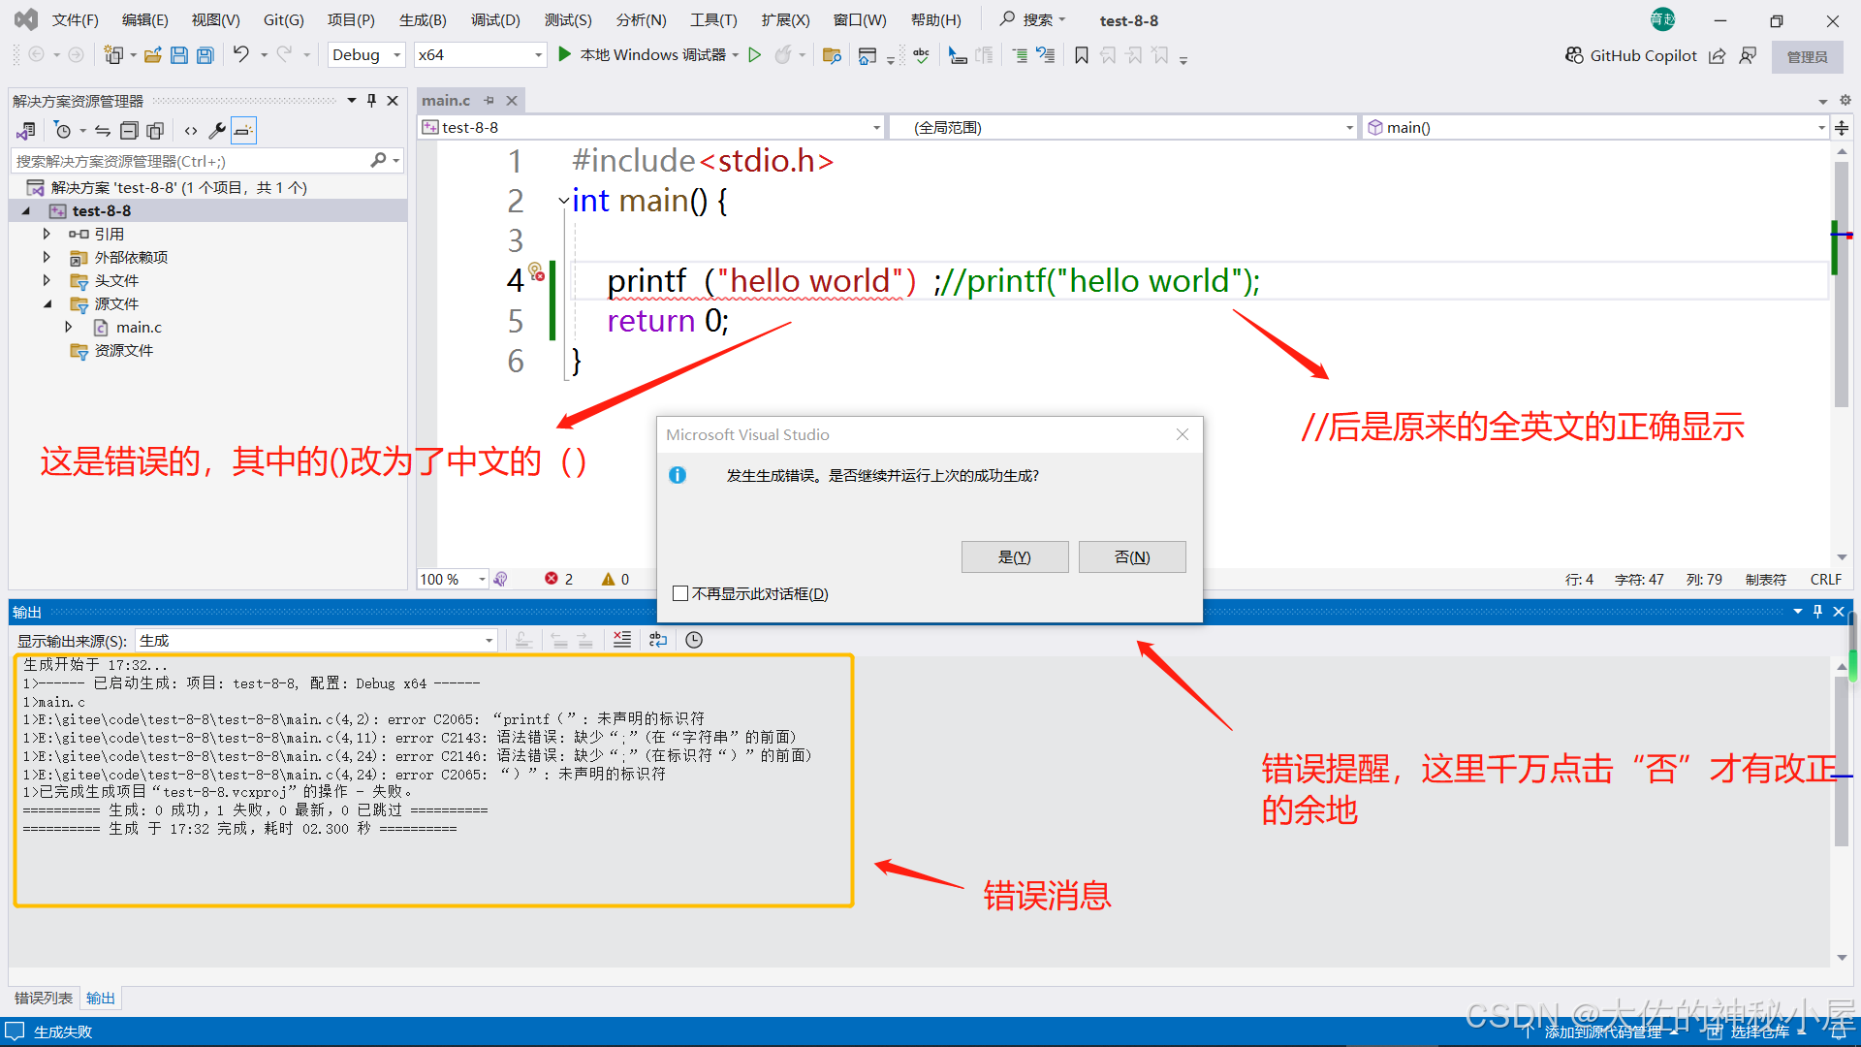
Task: Open the 调试(D) menu
Action: 495,19
